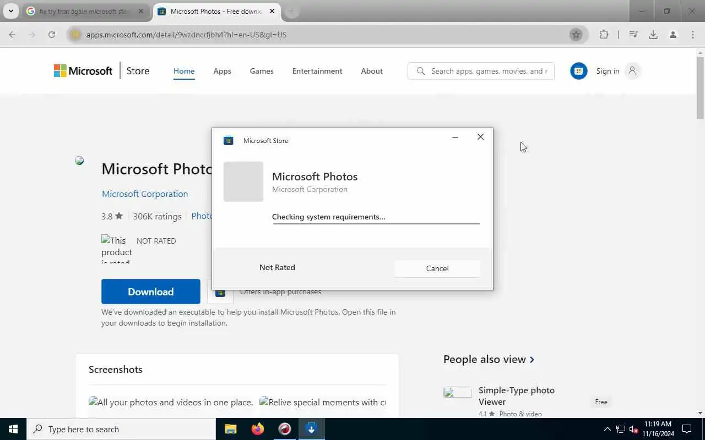Show Chrome downloads
The height and width of the screenshot is (440, 705).
[x=653, y=35]
